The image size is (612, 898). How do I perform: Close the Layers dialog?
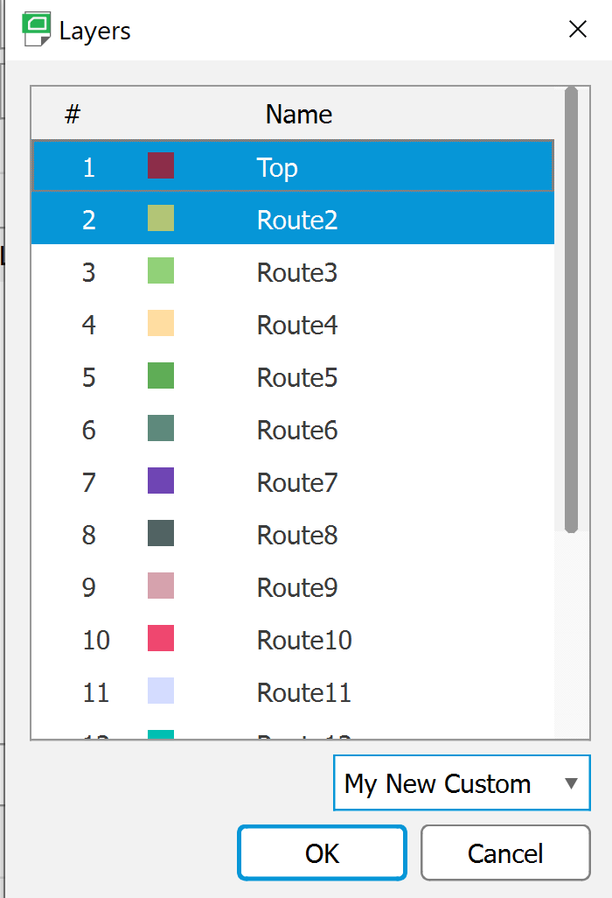click(x=578, y=29)
